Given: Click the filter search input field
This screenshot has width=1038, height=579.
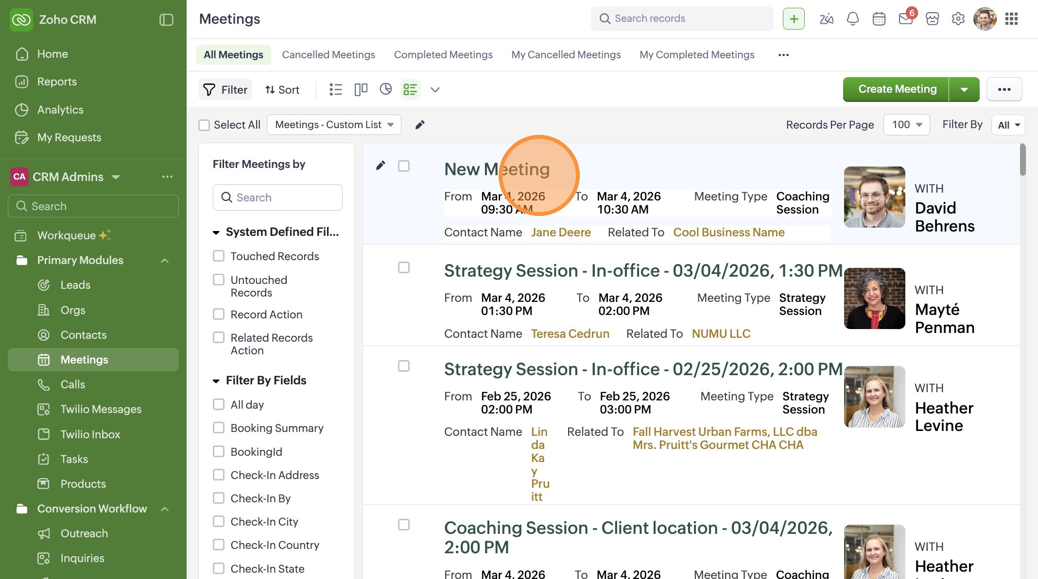Looking at the screenshot, I should pos(277,198).
